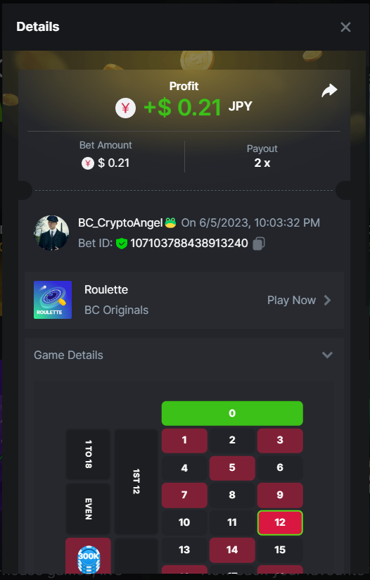Close the Details dialog
This screenshot has height=580, width=370.
pos(345,27)
